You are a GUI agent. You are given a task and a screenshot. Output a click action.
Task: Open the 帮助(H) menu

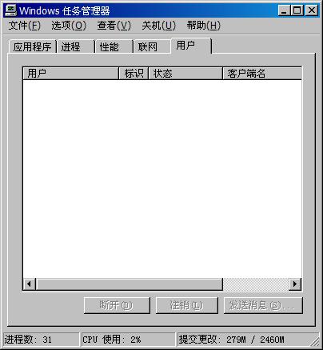(x=204, y=26)
